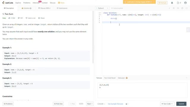Click Use Example Testcases
This screenshot has width=190, height=107.
115,104
